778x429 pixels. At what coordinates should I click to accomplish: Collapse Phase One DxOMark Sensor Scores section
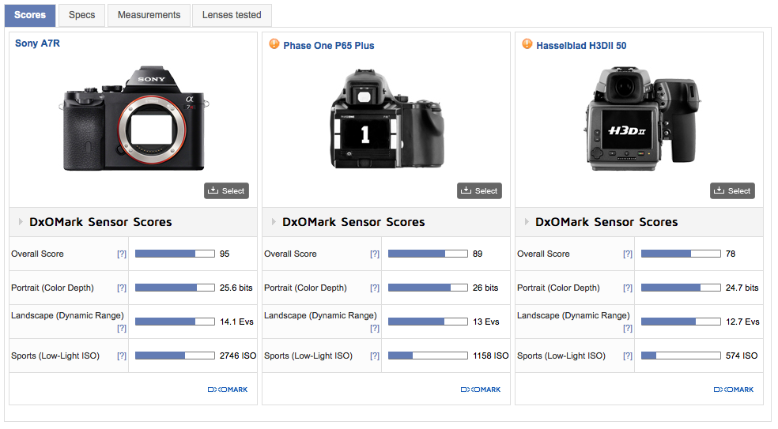point(274,222)
